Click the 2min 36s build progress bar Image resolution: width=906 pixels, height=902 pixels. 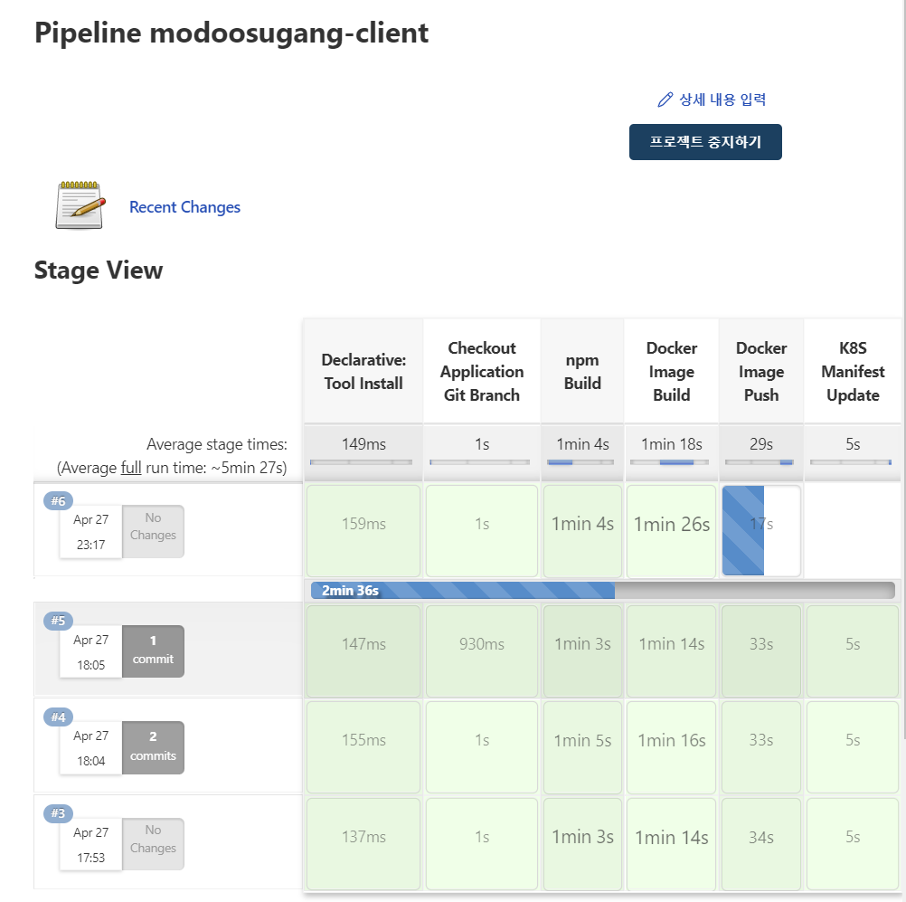point(602,591)
